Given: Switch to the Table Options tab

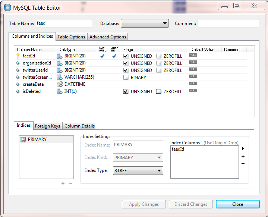Looking at the screenshot, I should 71,37.
